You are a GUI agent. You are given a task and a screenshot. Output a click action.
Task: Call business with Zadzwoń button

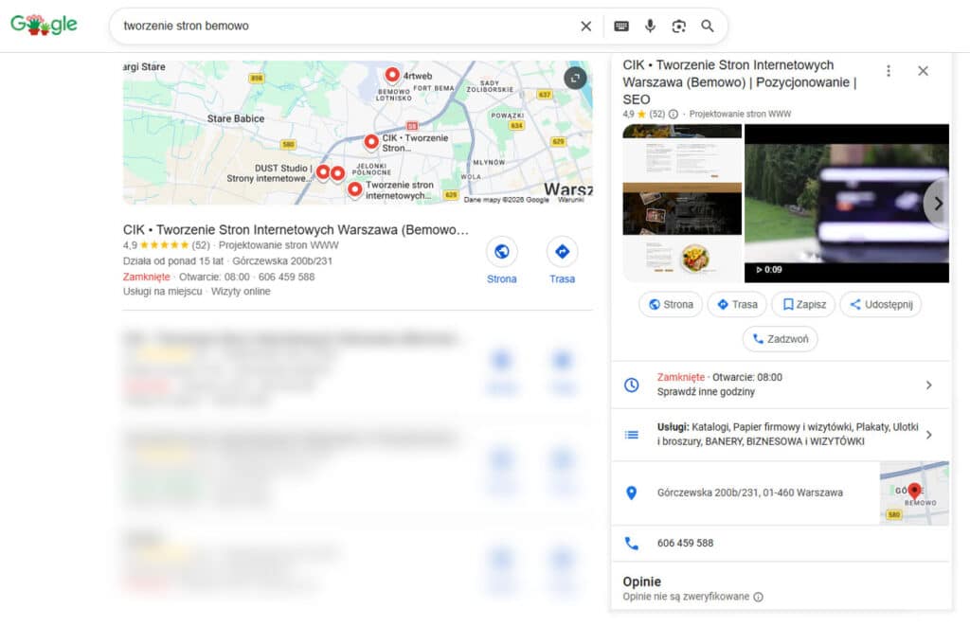click(781, 339)
